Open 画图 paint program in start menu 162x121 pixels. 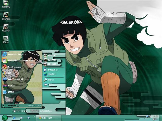pyautogui.click(x=7, y=73)
